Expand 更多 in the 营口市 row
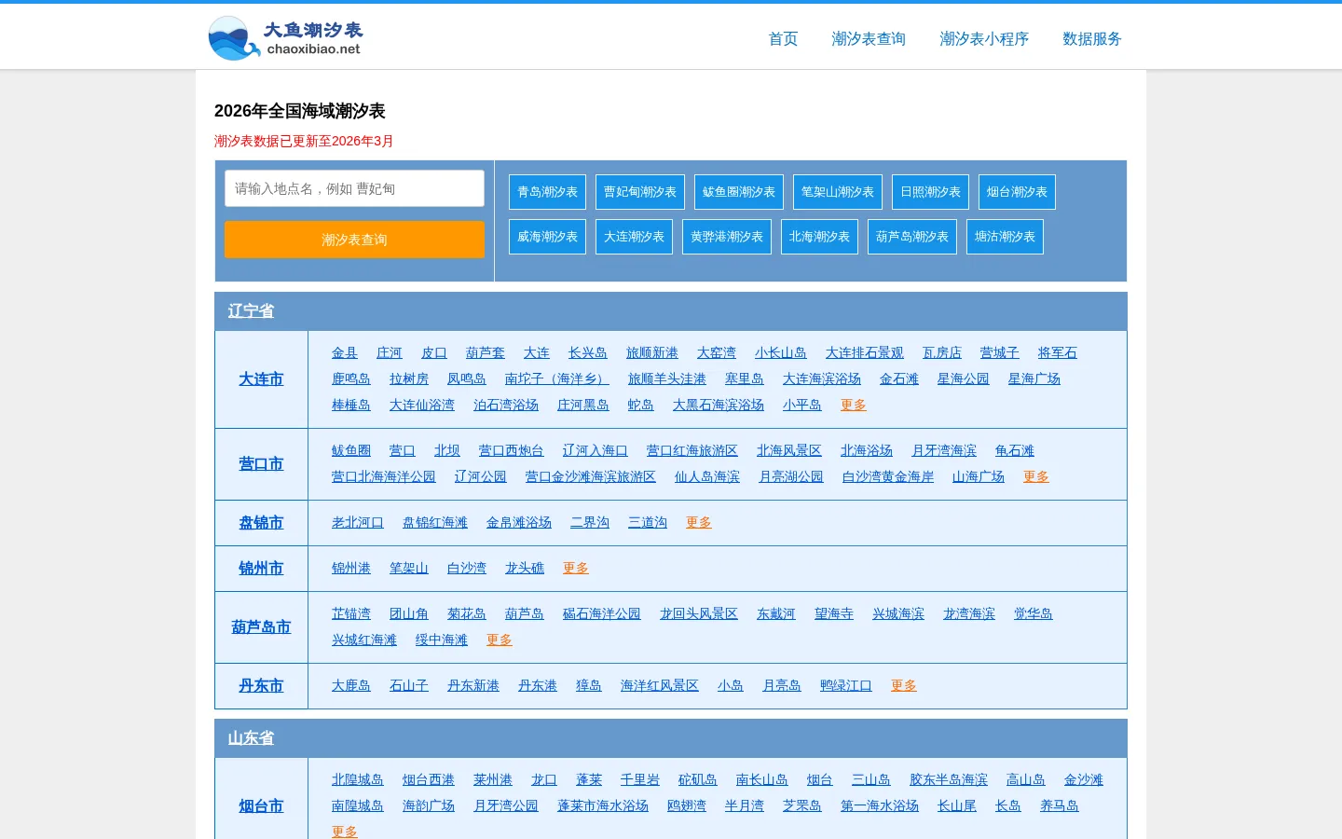 pyautogui.click(x=1036, y=476)
